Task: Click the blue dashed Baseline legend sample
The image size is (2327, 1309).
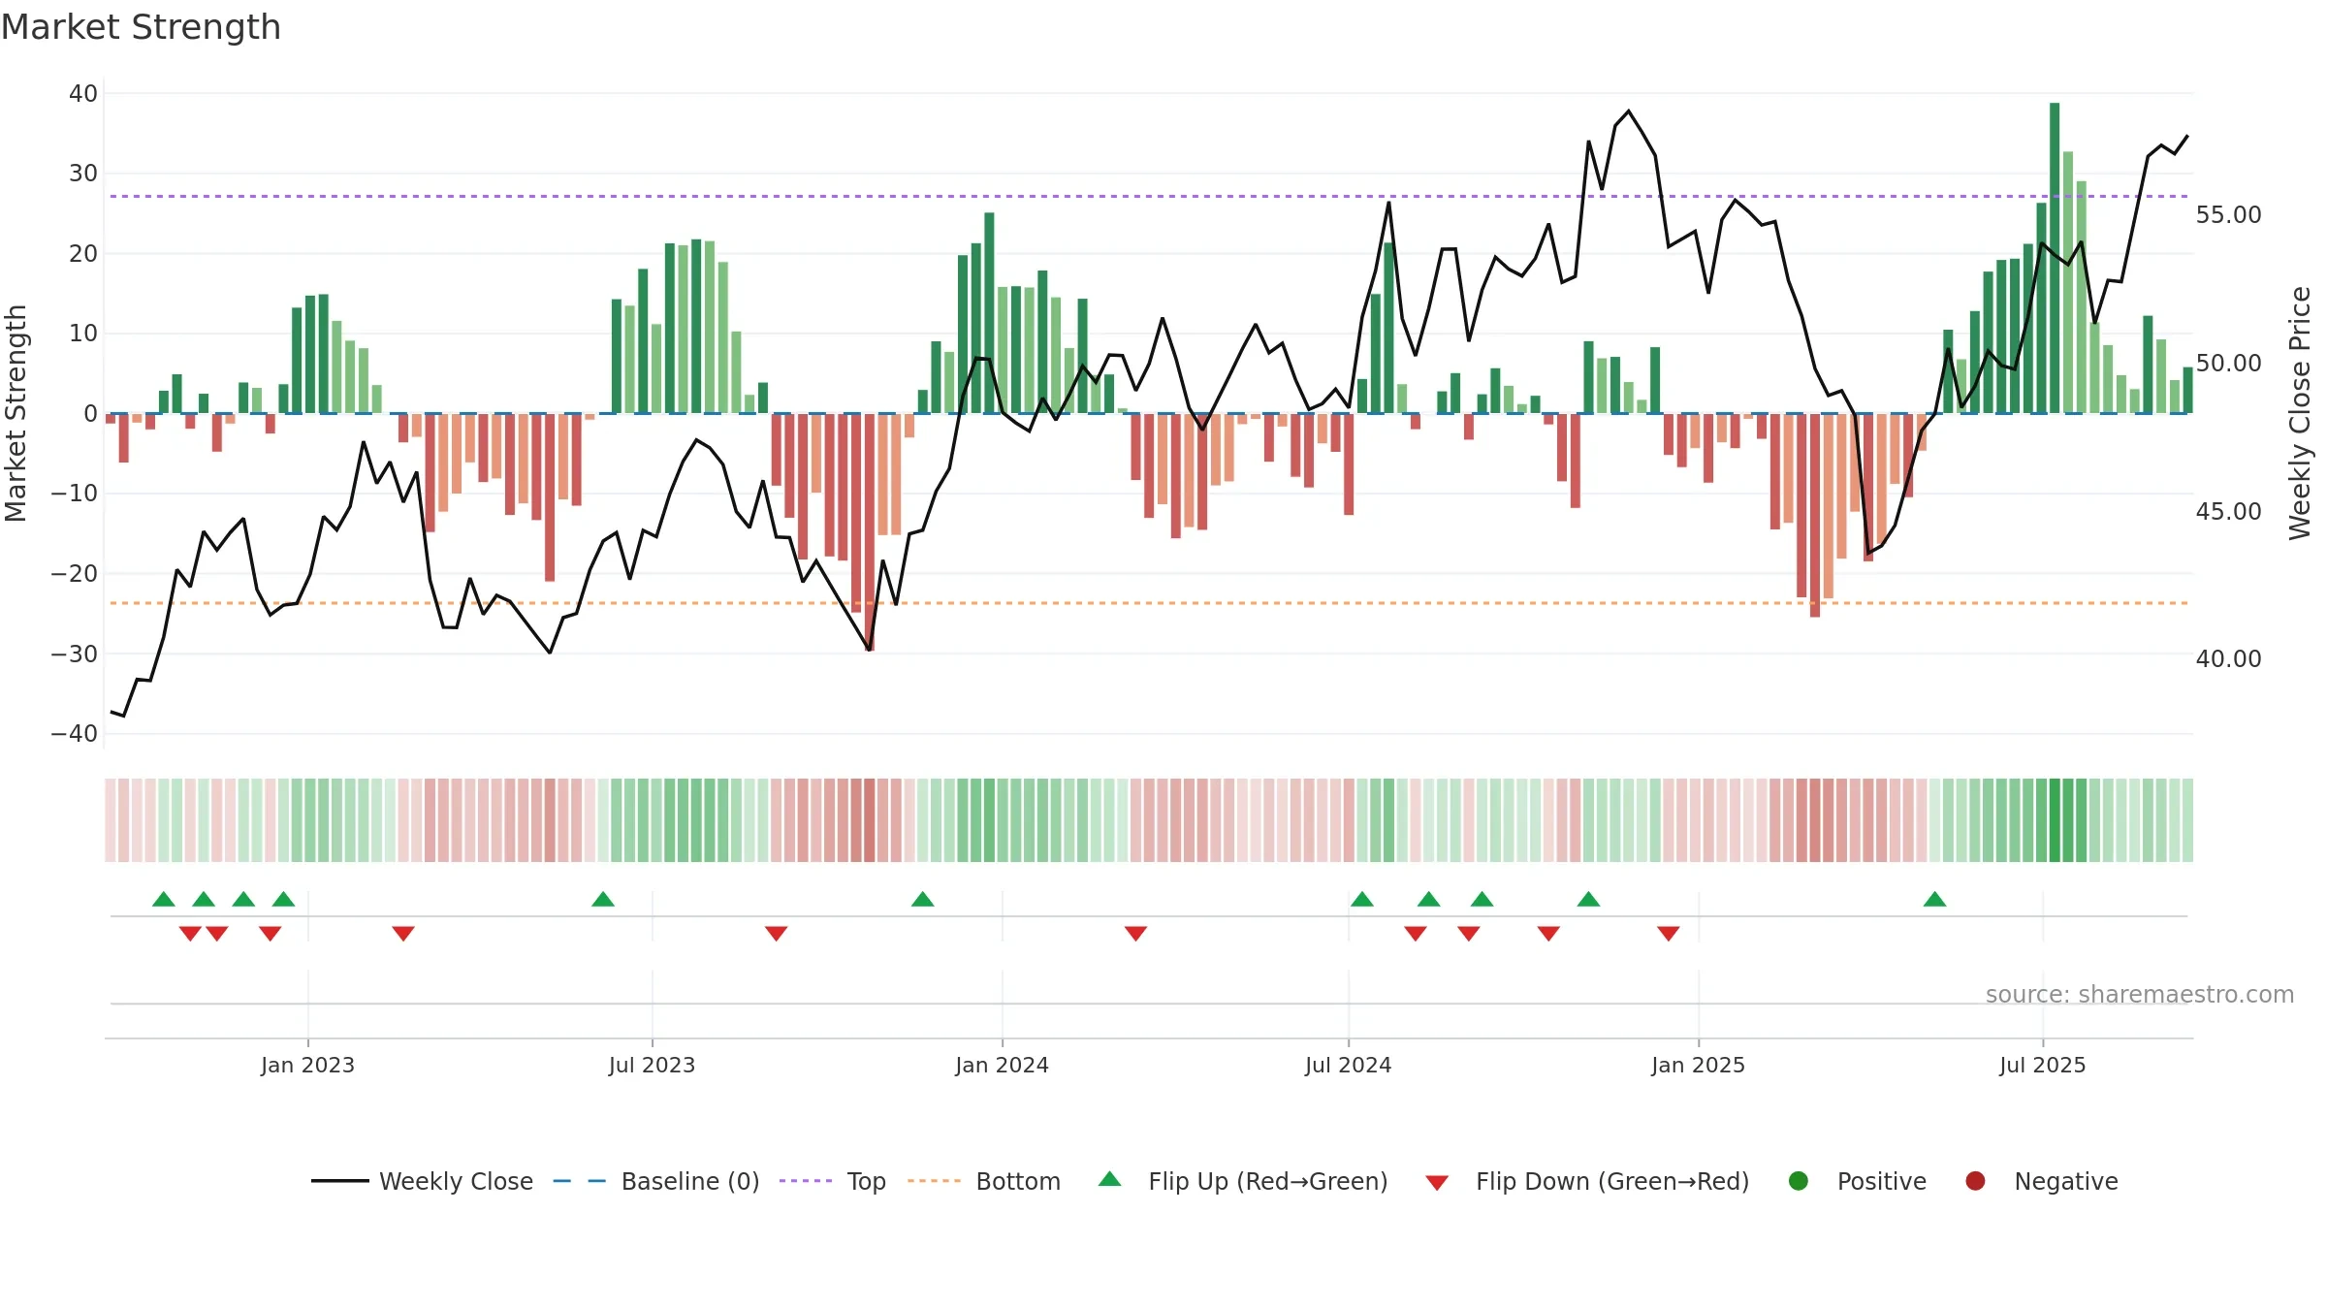Action: [x=580, y=1181]
